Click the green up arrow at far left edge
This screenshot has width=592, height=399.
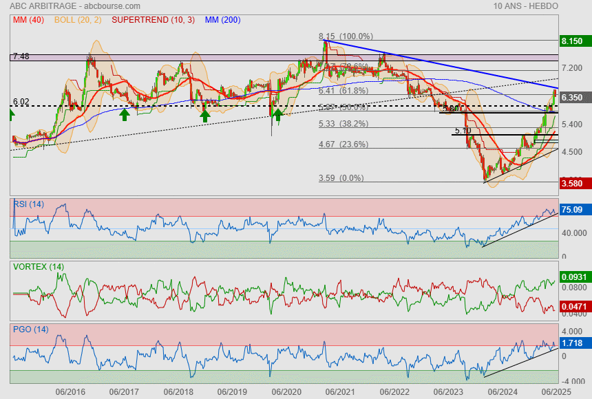[x=12, y=114]
